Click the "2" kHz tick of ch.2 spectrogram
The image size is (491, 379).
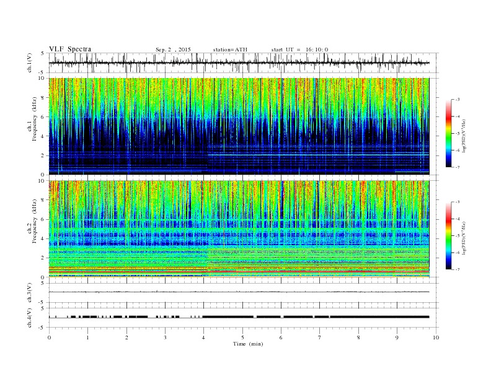(43, 258)
